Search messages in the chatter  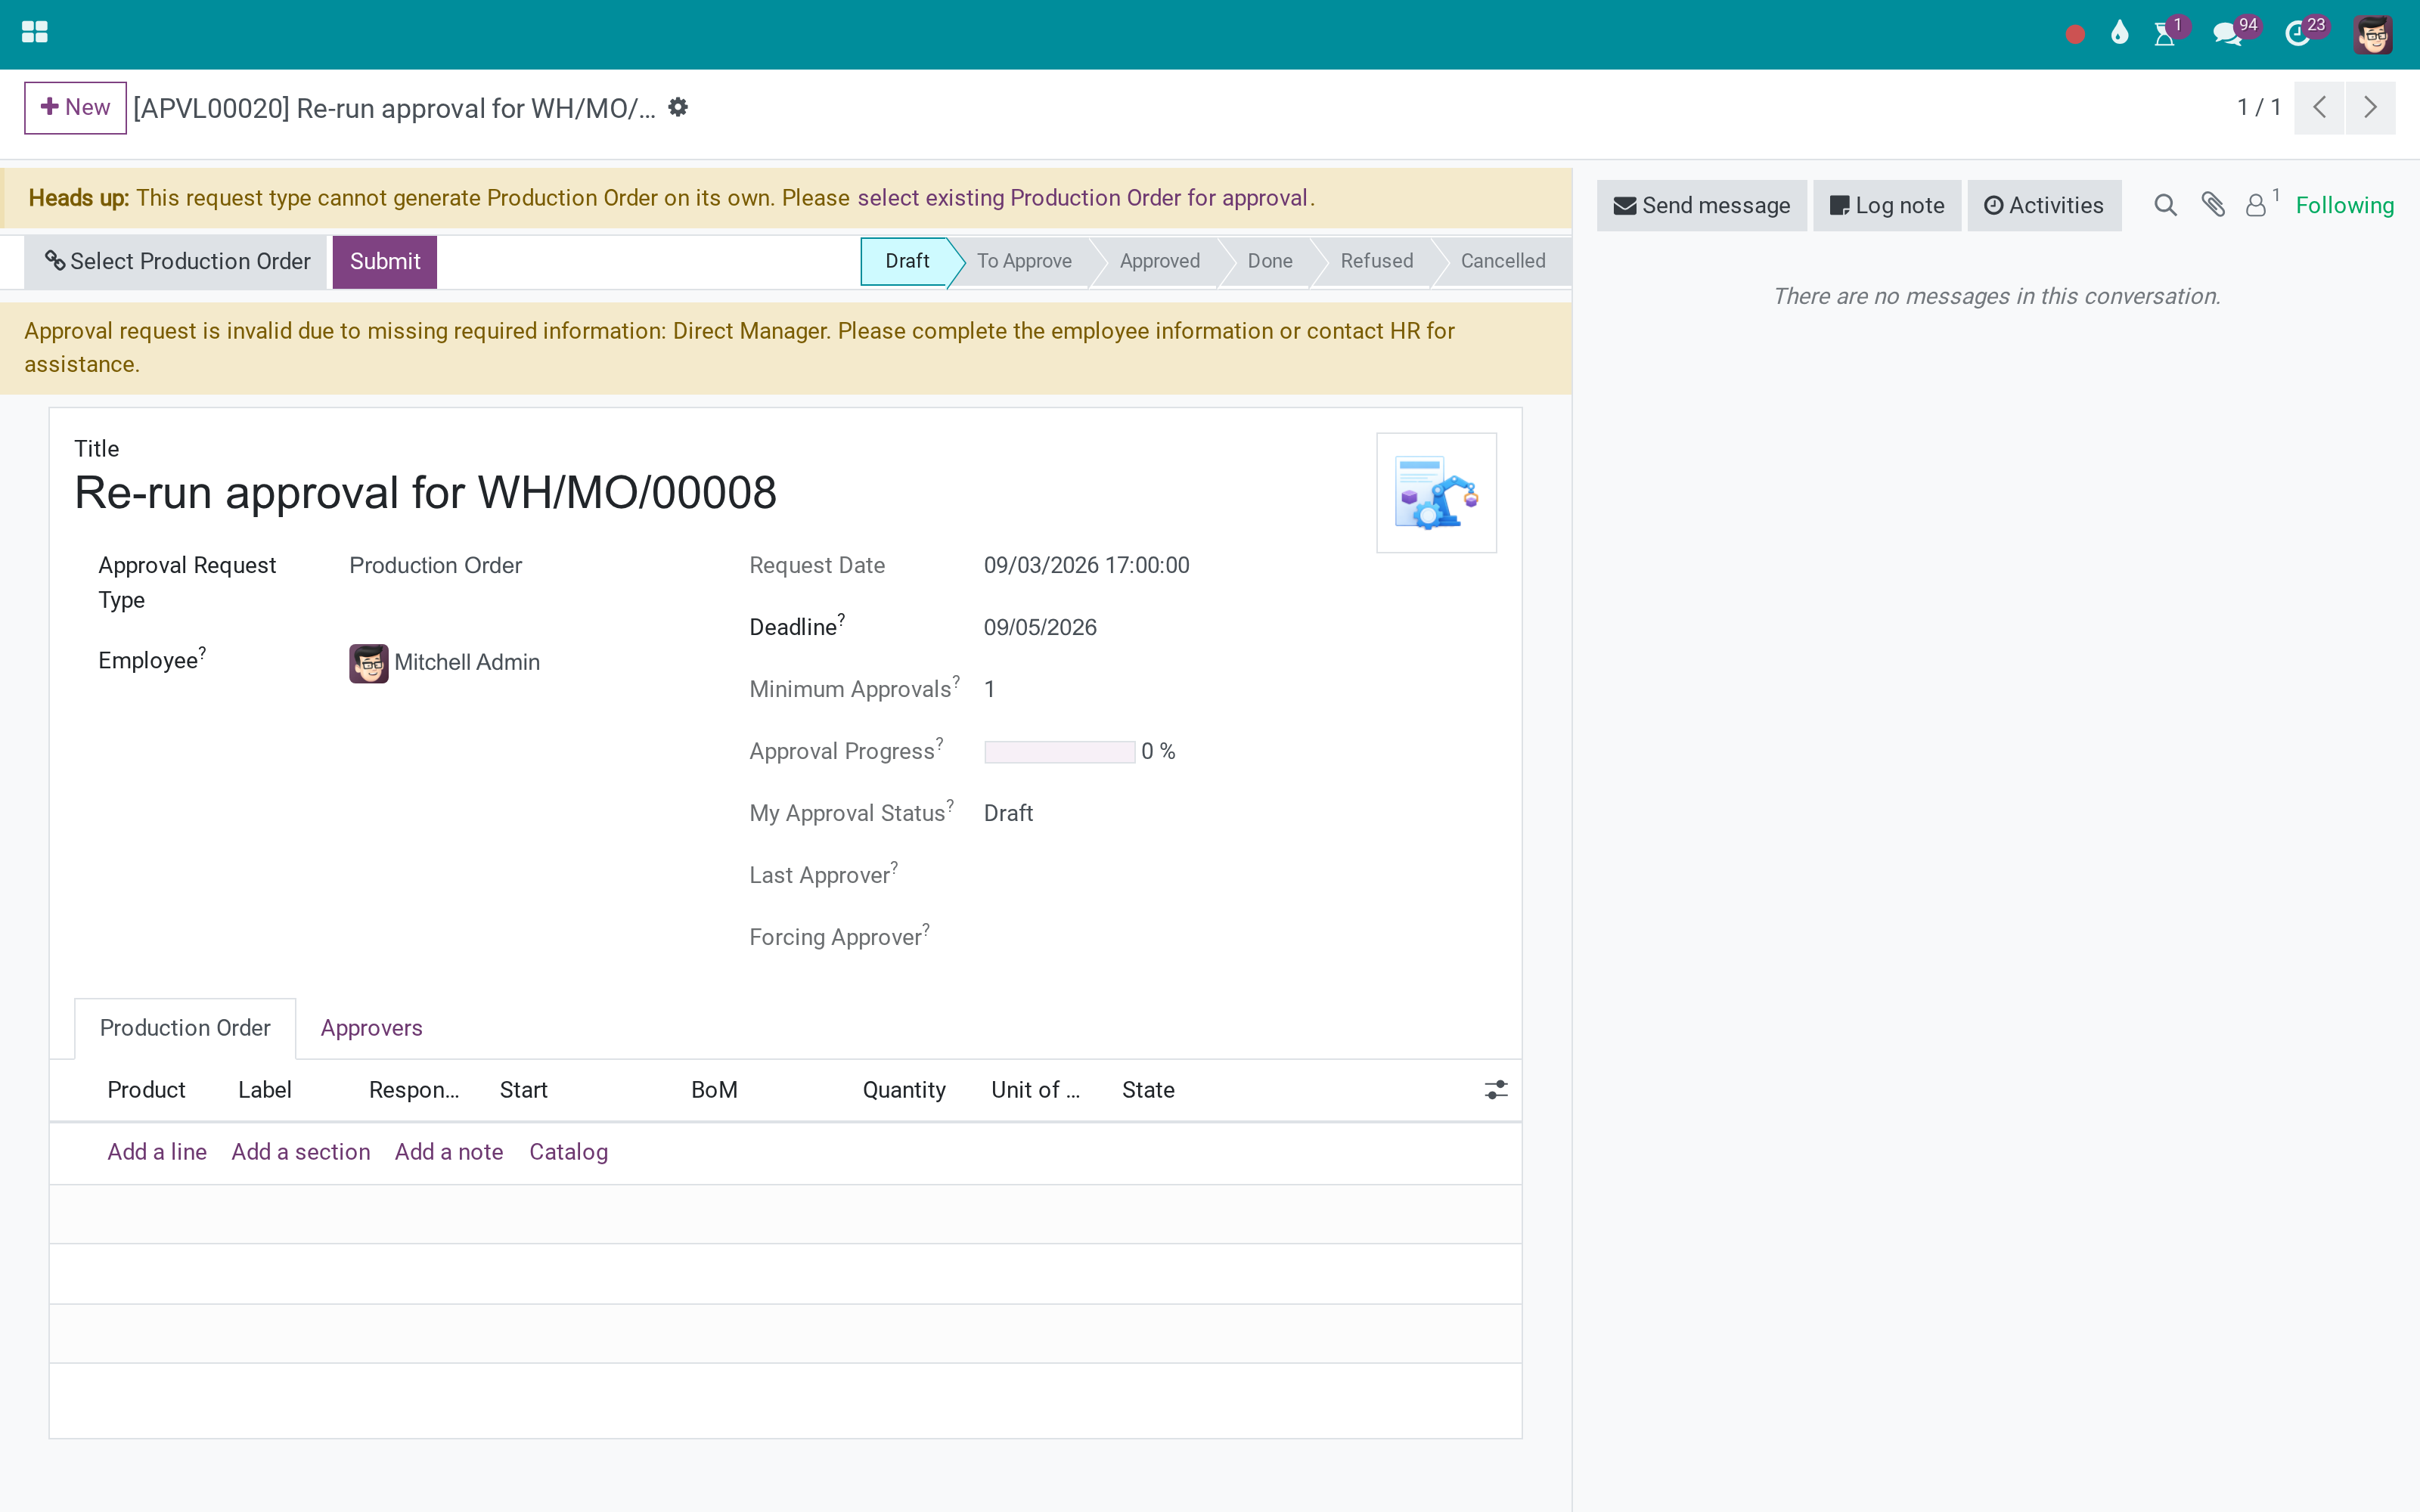pos(2165,205)
